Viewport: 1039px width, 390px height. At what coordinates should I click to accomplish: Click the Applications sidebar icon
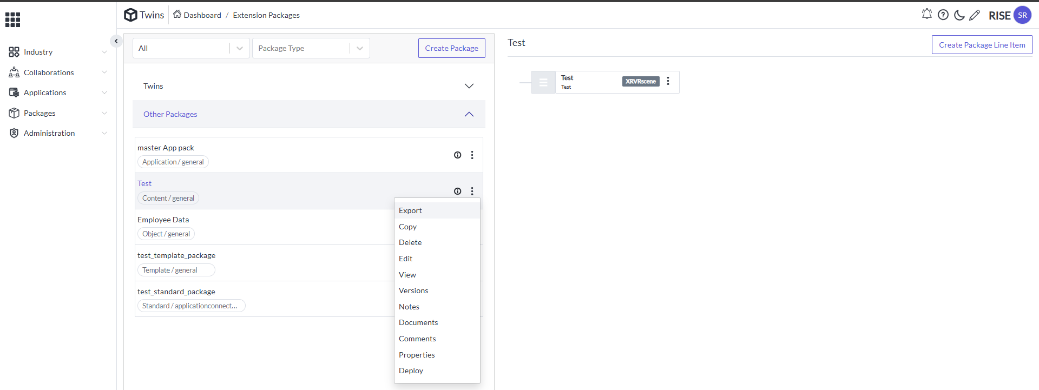pos(14,92)
